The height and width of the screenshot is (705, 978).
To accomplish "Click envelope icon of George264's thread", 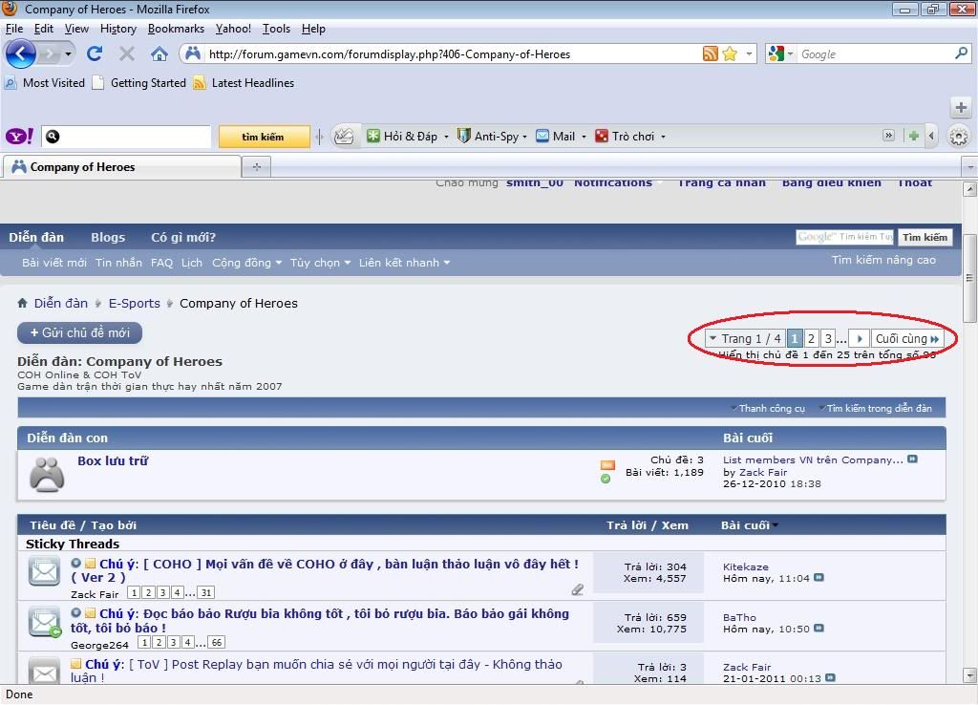I will pyautogui.click(x=45, y=621).
